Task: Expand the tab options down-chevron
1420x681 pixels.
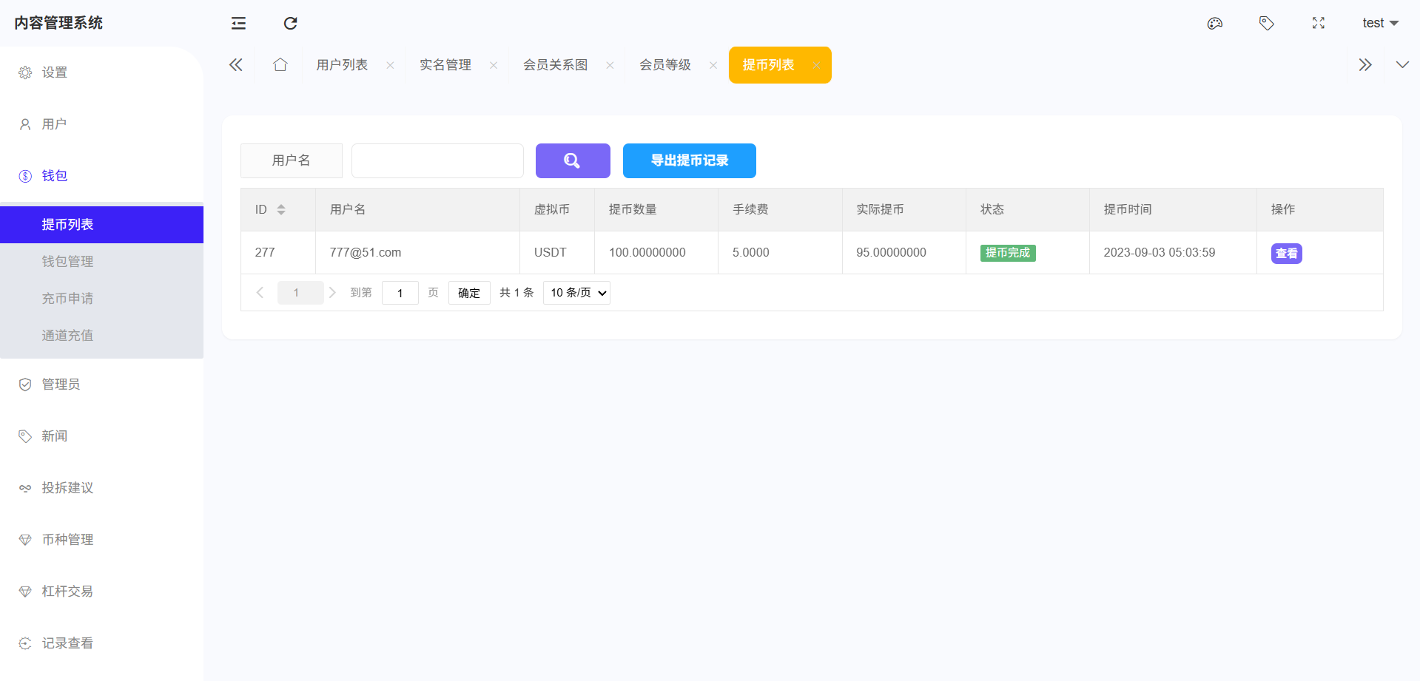Action: pyautogui.click(x=1402, y=65)
